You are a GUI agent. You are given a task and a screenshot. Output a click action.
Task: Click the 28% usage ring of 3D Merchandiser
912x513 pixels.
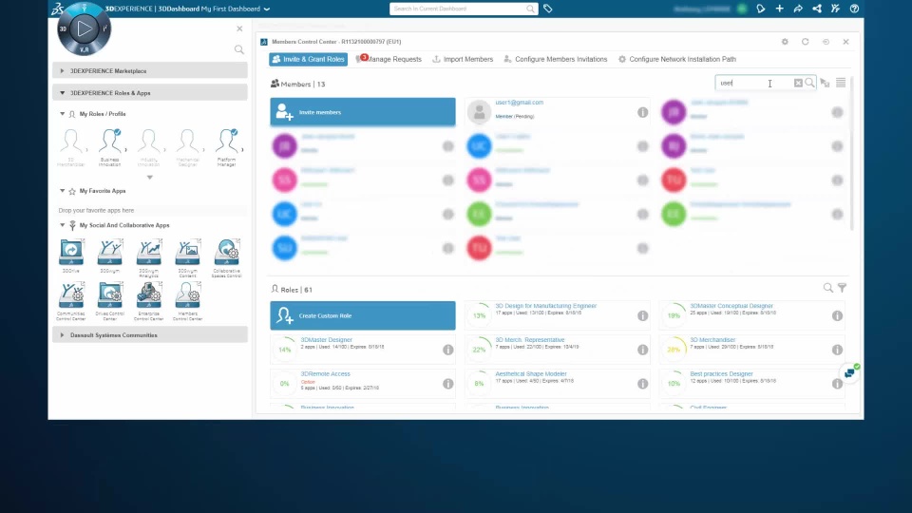[x=674, y=350]
